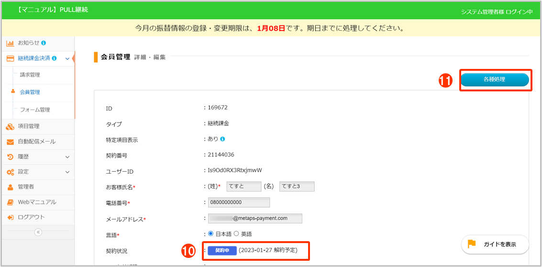The image size is (542, 267).
Task: Open フォーム管理 in the sidebar
Action: coord(35,110)
